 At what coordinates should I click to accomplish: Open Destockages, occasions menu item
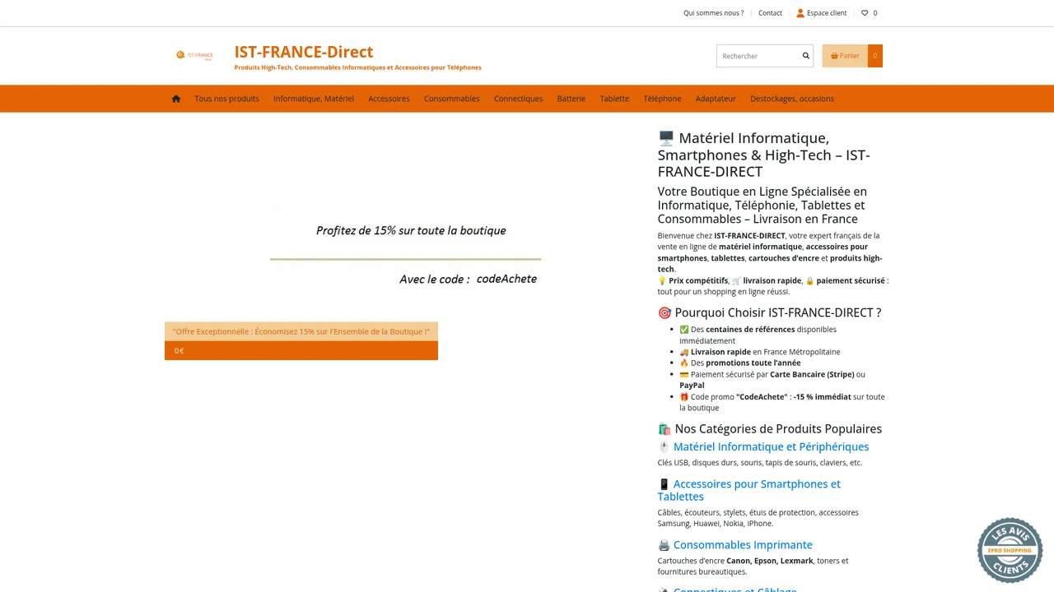792,99
